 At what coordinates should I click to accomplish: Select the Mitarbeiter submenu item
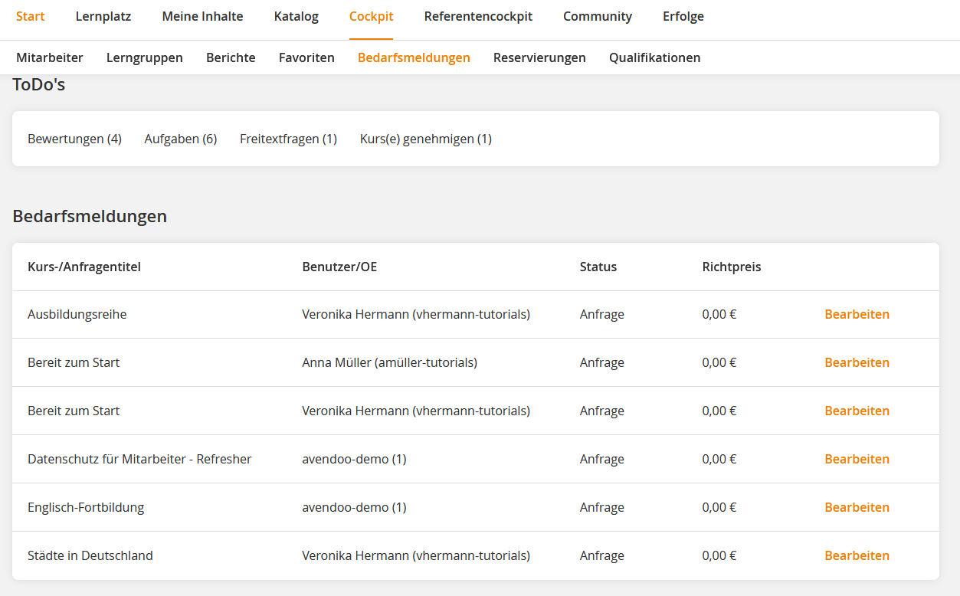click(x=50, y=57)
